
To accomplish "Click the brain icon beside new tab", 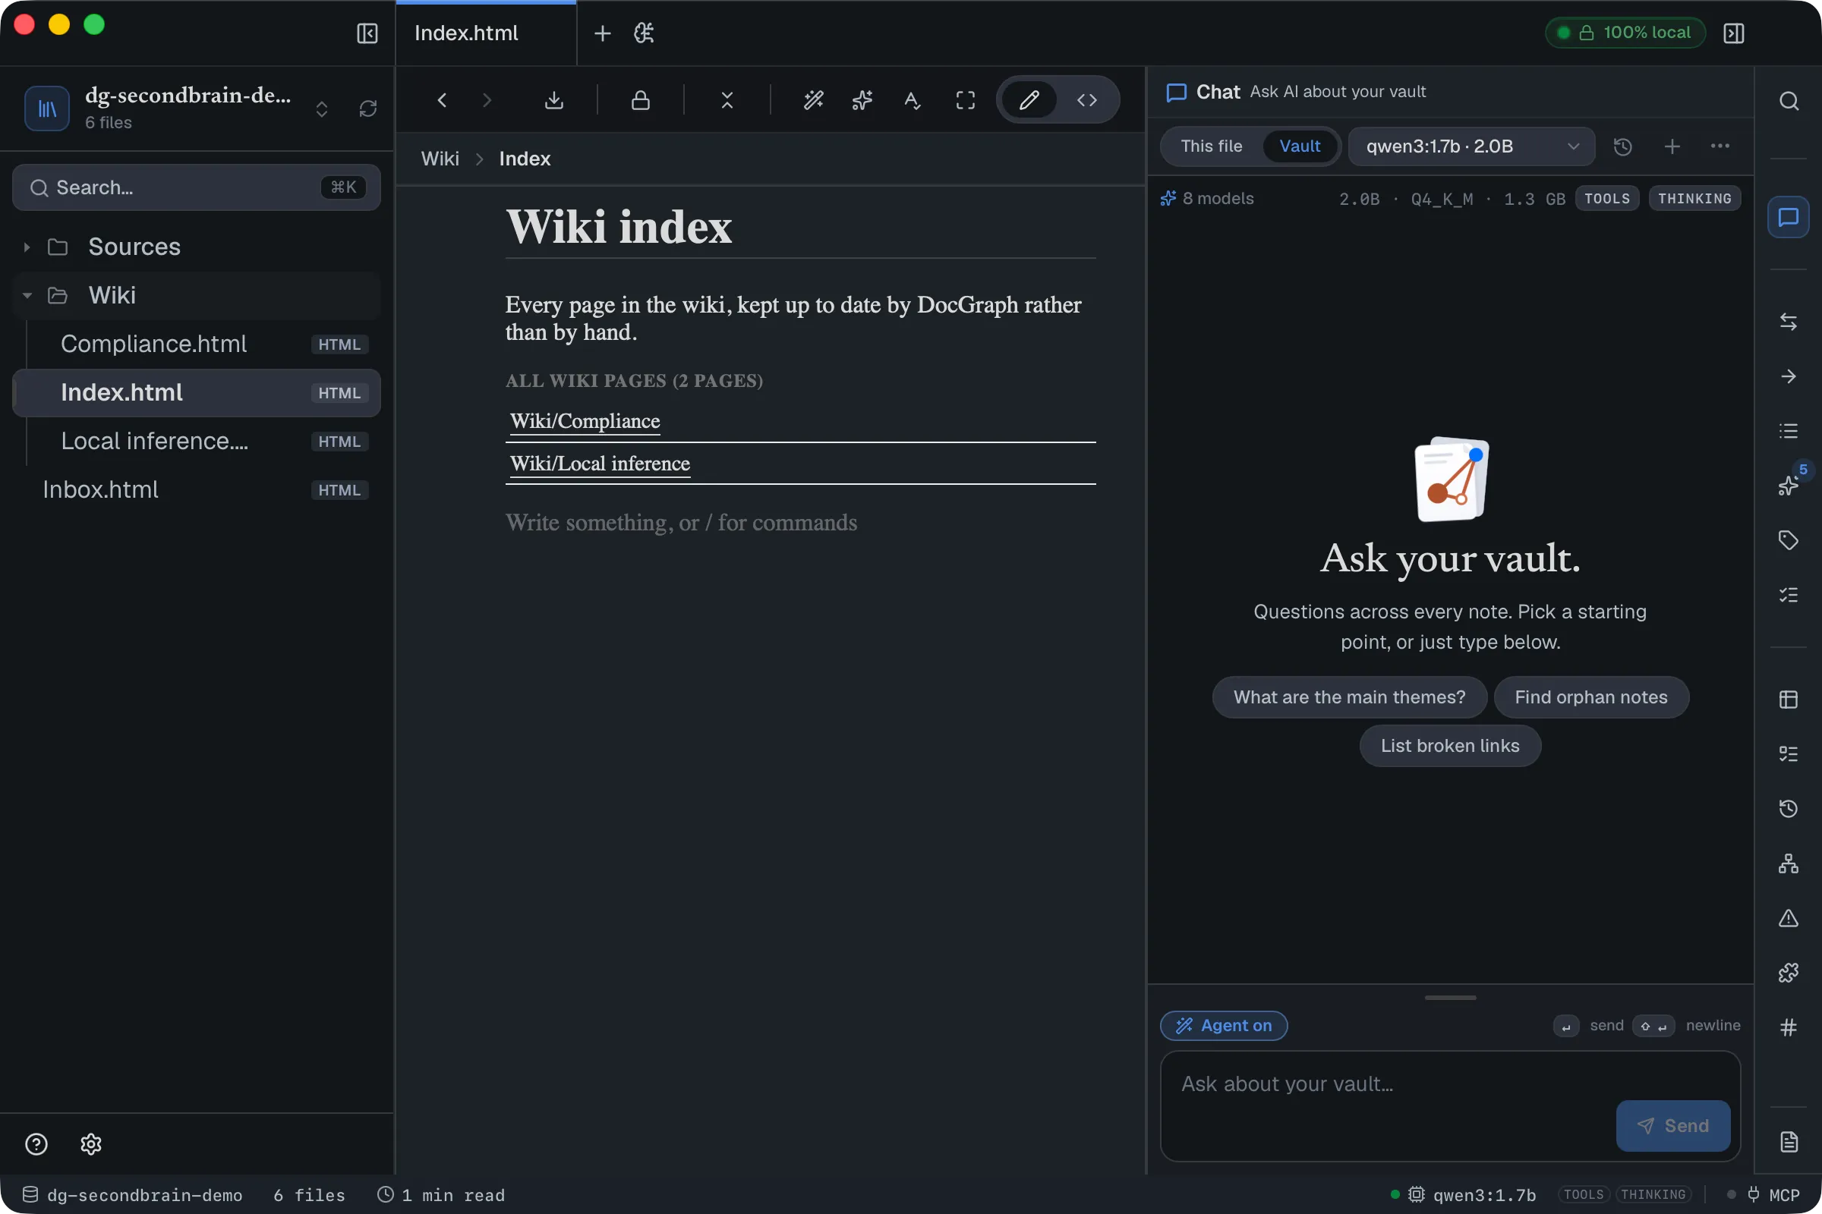I will click(645, 33).
